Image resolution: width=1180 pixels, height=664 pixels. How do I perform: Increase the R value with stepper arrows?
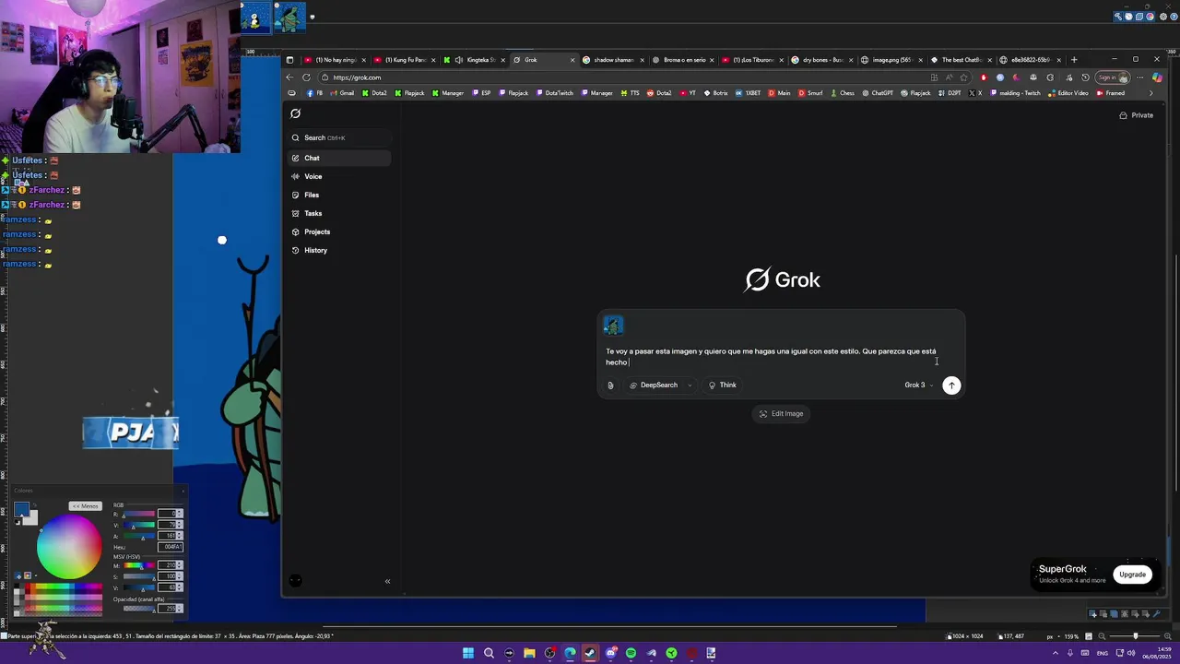coord(180,514)
